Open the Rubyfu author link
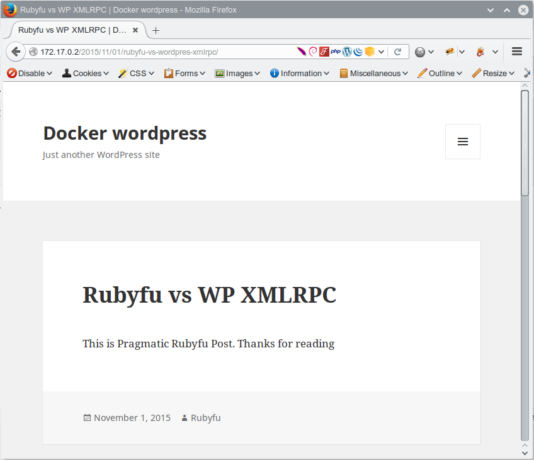Image resolution: width=534 pixels, height=460 pixels. (205, 418)
